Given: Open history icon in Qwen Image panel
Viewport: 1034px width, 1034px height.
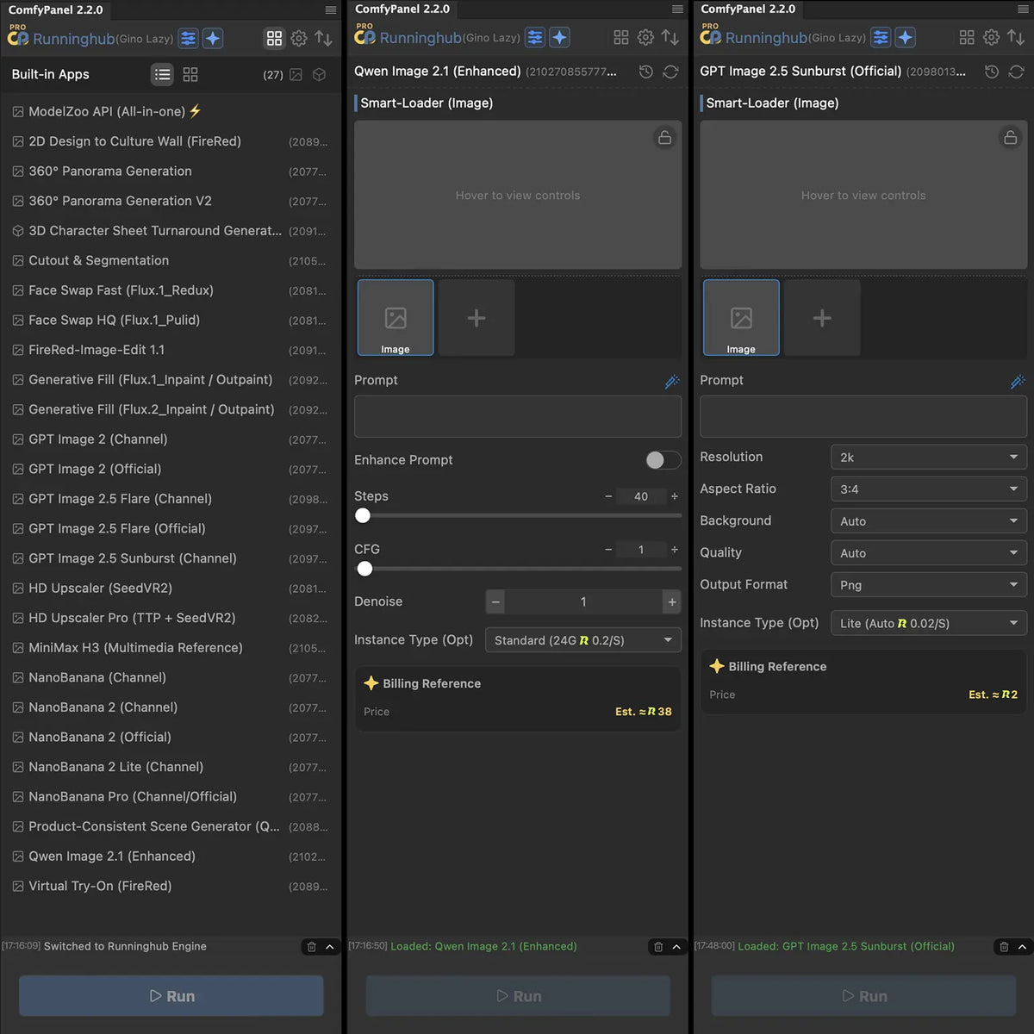Looking at the screenshot, I should click(x=645, y=72).
